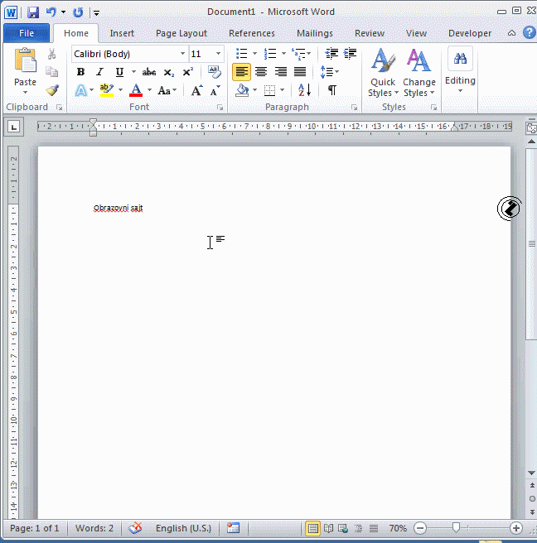Click the Format Painter brush icon

(x=52, y=90)
